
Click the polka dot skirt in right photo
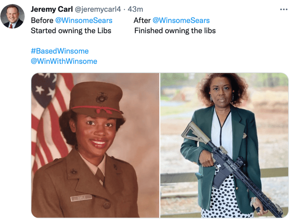pos(225,198)
